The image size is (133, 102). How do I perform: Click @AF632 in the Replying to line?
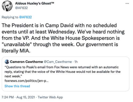click(25, 17)
